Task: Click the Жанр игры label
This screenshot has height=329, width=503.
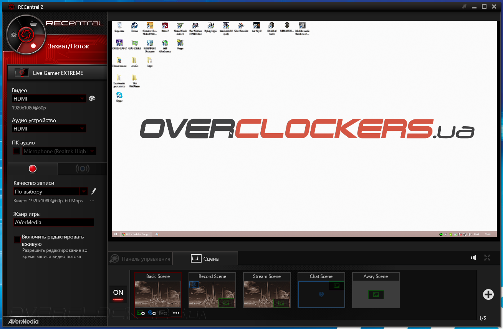Action: tap(27, 214)
